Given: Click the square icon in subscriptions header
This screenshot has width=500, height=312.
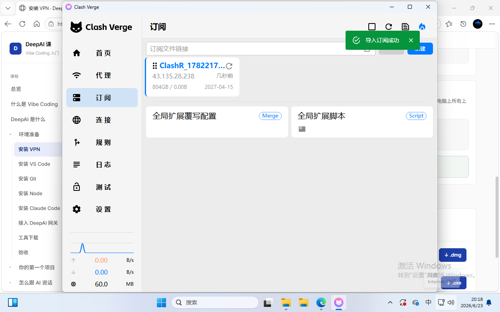Looking at the screenshot, I should pyautogui.click(x=372, y=27).
